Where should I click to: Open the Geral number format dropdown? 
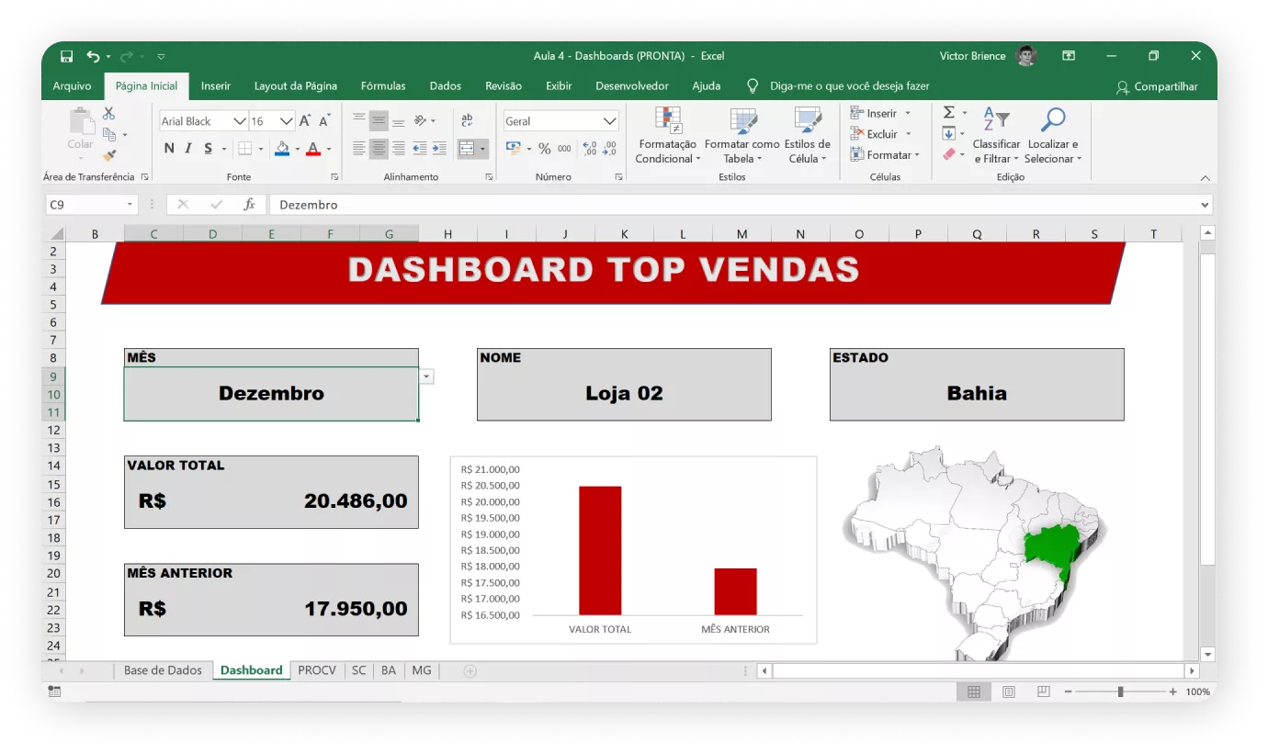pyautogui.click(x=610, y=121)
